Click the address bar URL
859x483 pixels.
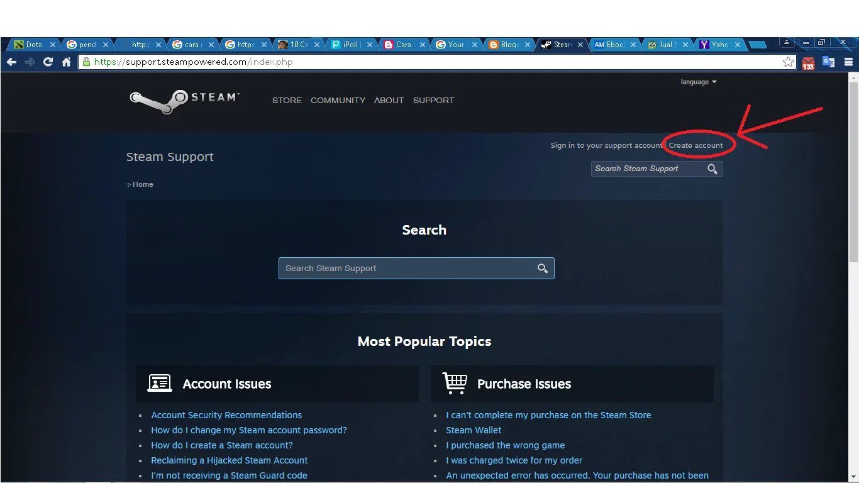pyautogui.click(x=193, y=62)
